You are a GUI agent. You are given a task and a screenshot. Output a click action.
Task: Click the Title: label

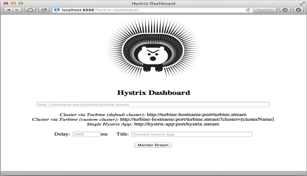point(123,134)
